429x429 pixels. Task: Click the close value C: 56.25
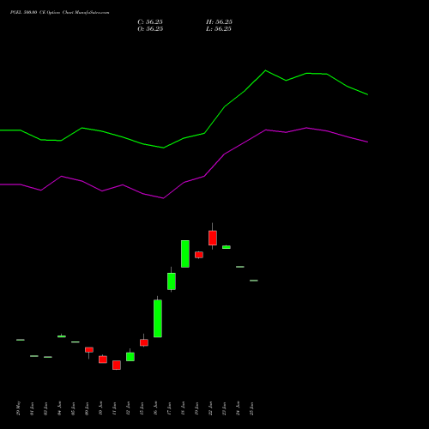[x=150, y=22]
